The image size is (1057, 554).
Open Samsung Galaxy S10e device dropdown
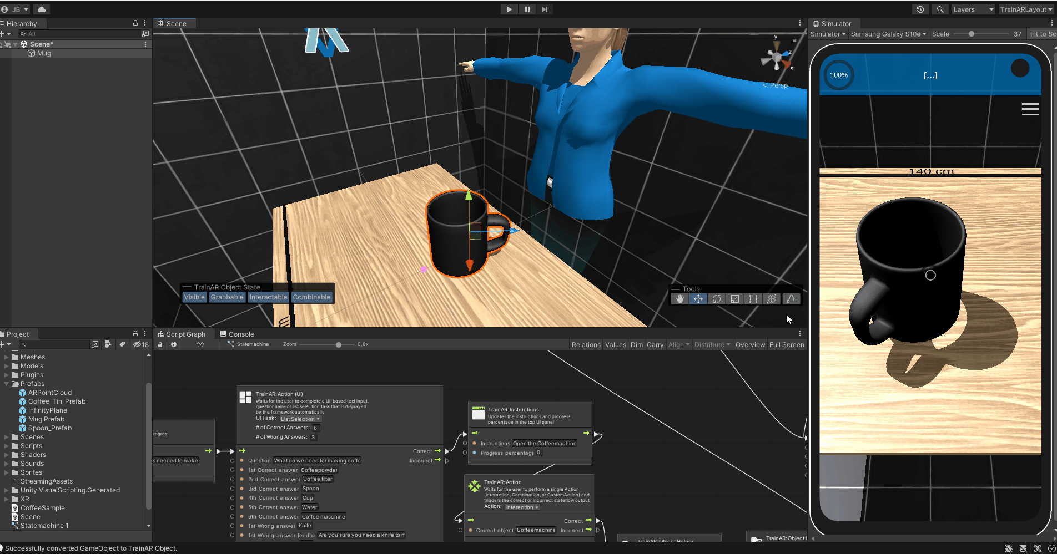click(888, 34)
